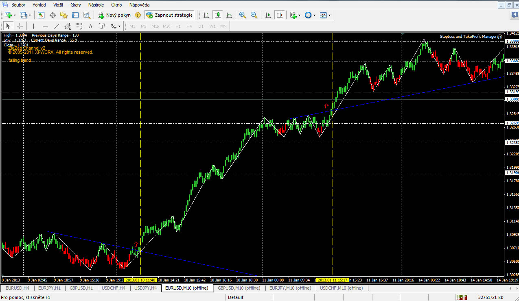The height and width of the screenshot is (301, 519).
Task: Select the horizontal line drawing tool
Action: [x=45, y=26]
